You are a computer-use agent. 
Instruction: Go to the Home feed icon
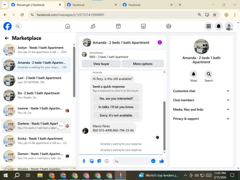(68, 26)
